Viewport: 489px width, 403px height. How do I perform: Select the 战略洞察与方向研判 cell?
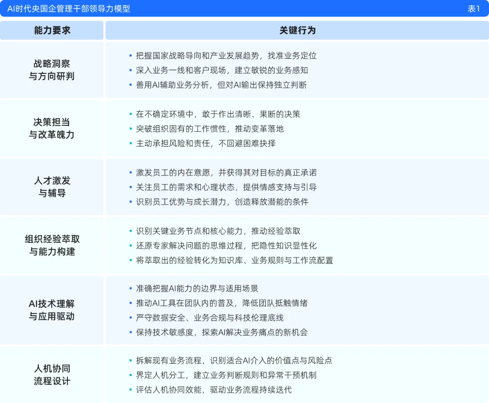pos(52,70)
